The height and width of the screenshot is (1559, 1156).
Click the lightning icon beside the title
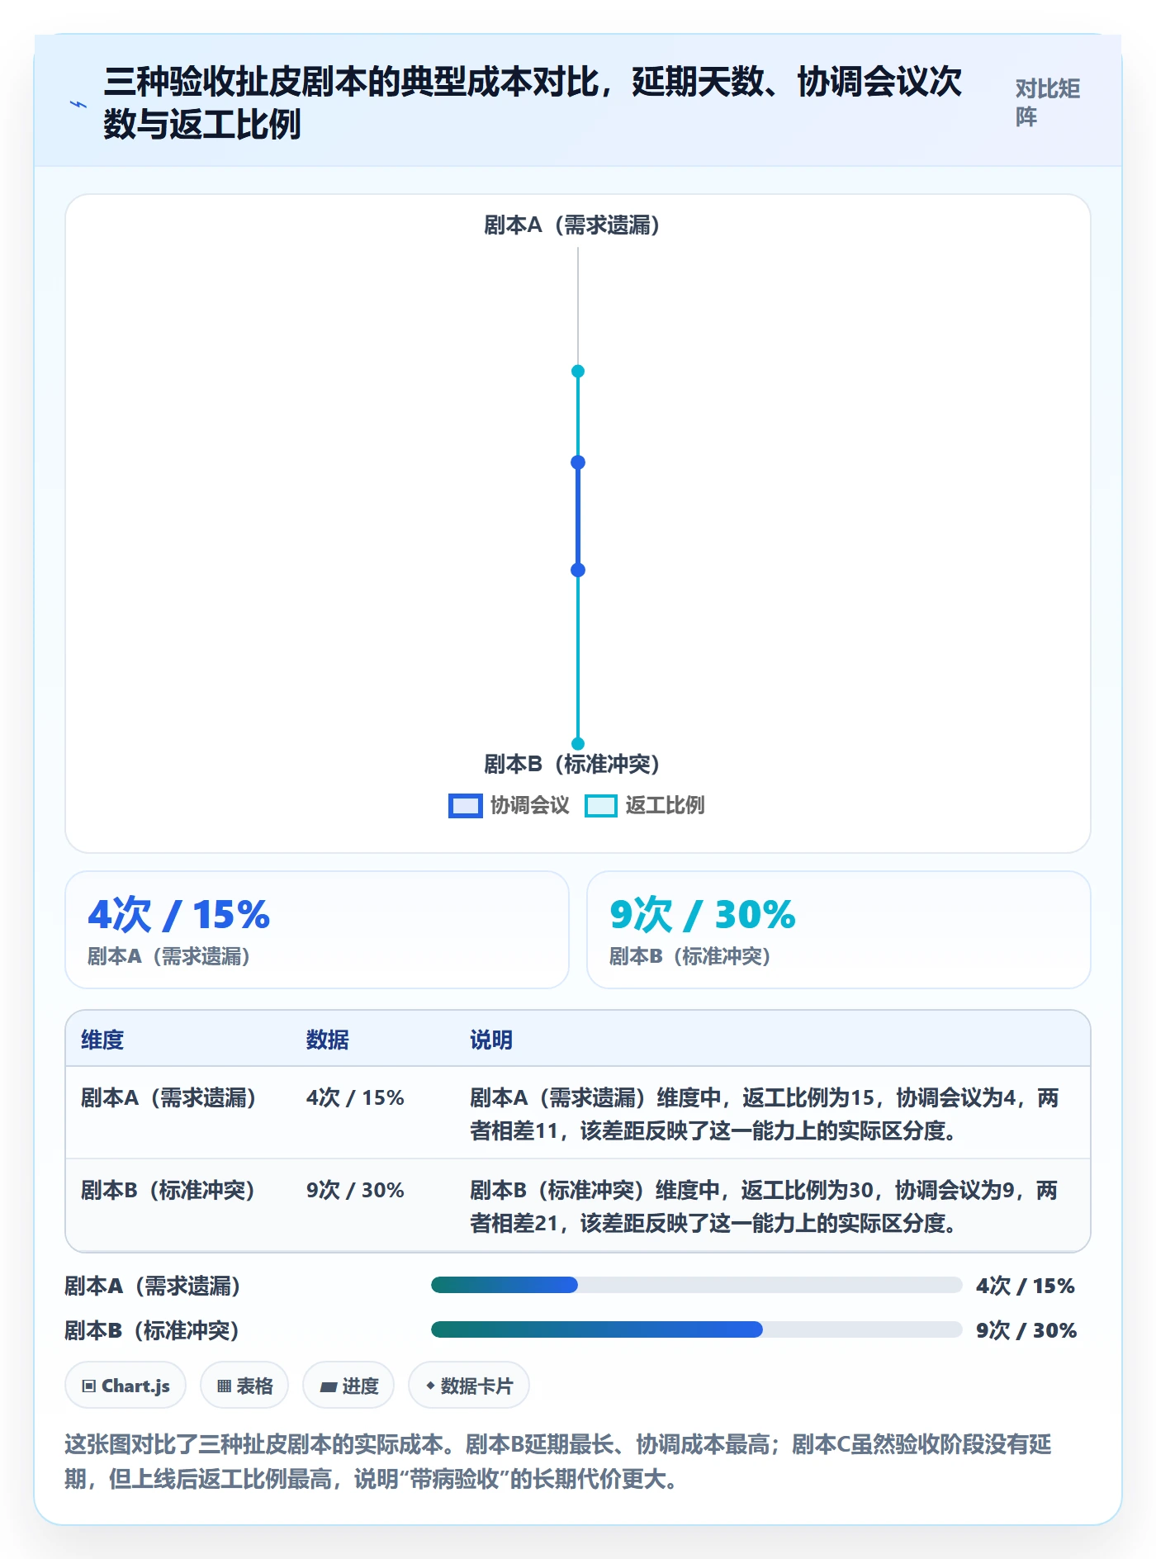[x=78, y=104]
